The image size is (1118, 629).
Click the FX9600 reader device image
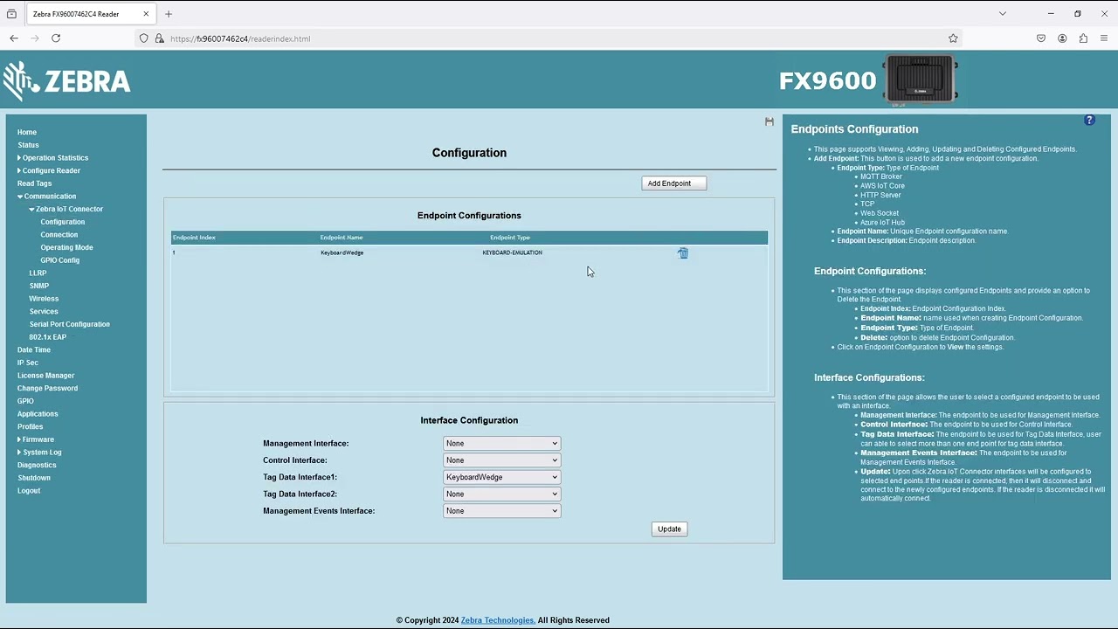[920, 80]
